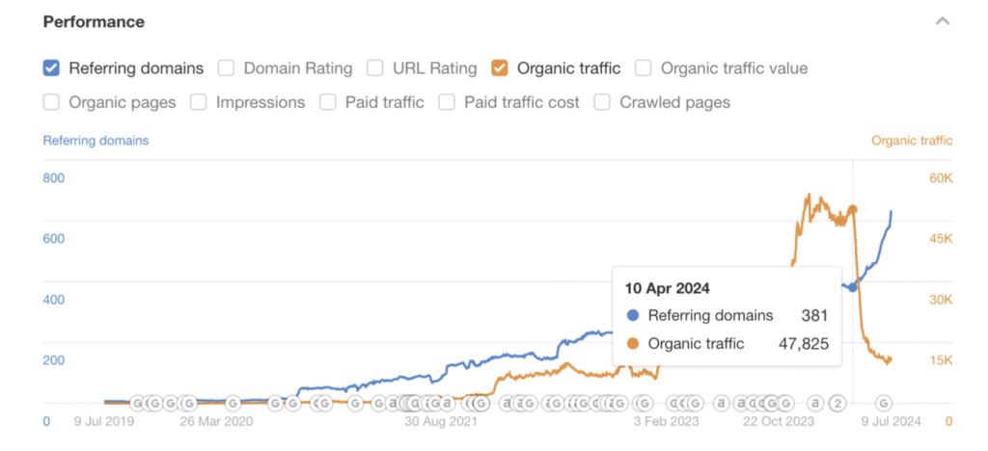Uncheck the Referring domains checkbox
This screenshot has width=988, height=451.
(52, 68)
